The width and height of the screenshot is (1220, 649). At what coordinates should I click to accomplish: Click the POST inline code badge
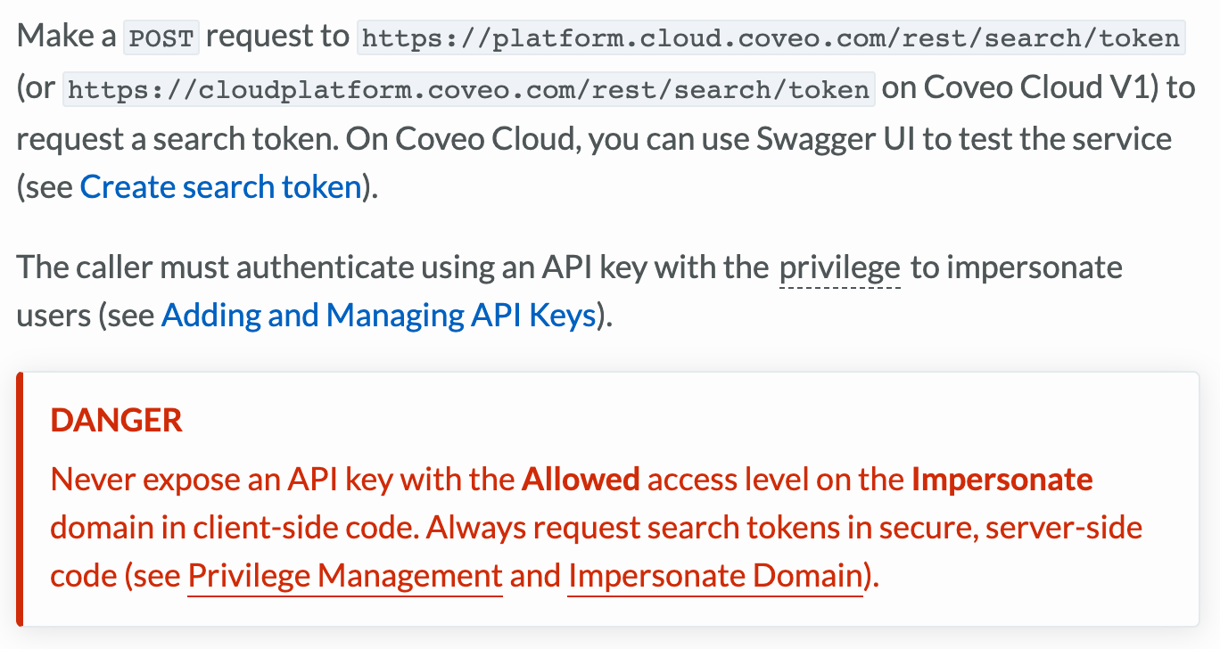pyautogui.click(x=164, y=38)
